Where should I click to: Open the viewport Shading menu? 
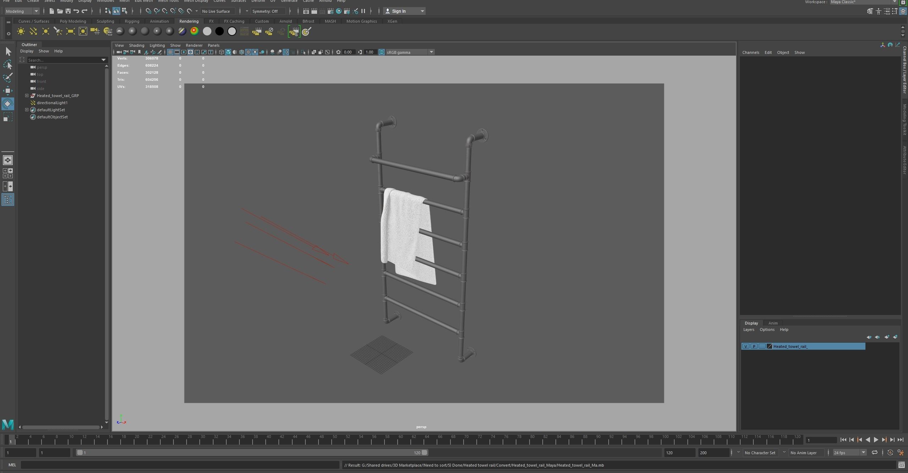point(137,45)
